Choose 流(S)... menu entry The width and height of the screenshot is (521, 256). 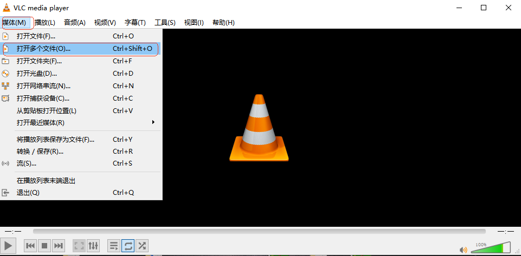click(x=81, y=163)
